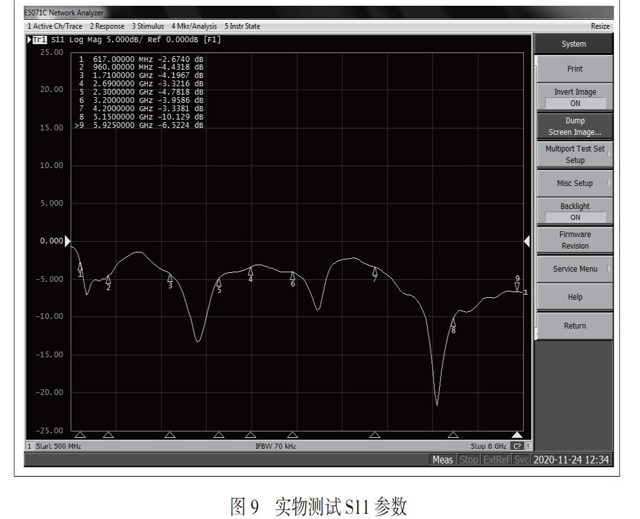640x519 pixels.
Task: Expand the Service Menu submenu
Action: point(575,269)
